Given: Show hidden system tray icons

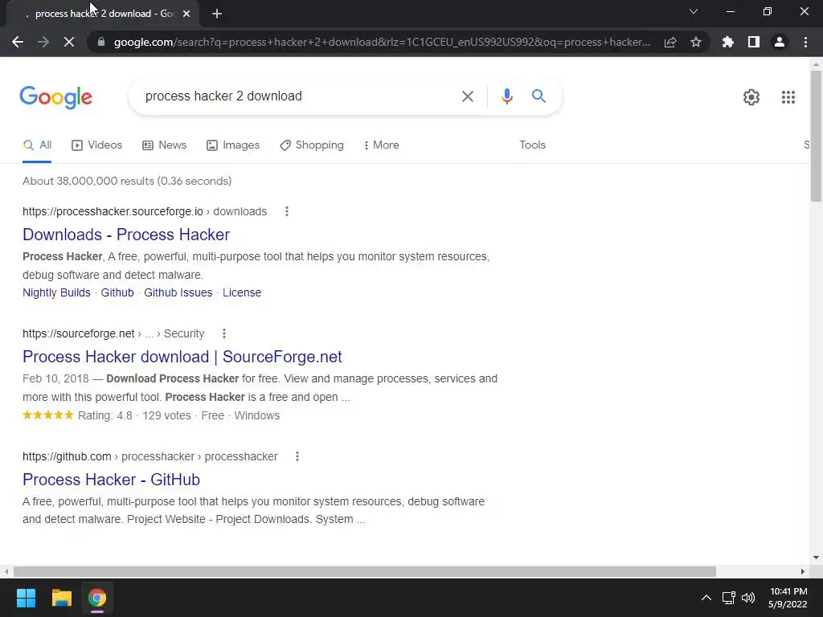Looking at the screenshot, I should [x=706, y=598].
